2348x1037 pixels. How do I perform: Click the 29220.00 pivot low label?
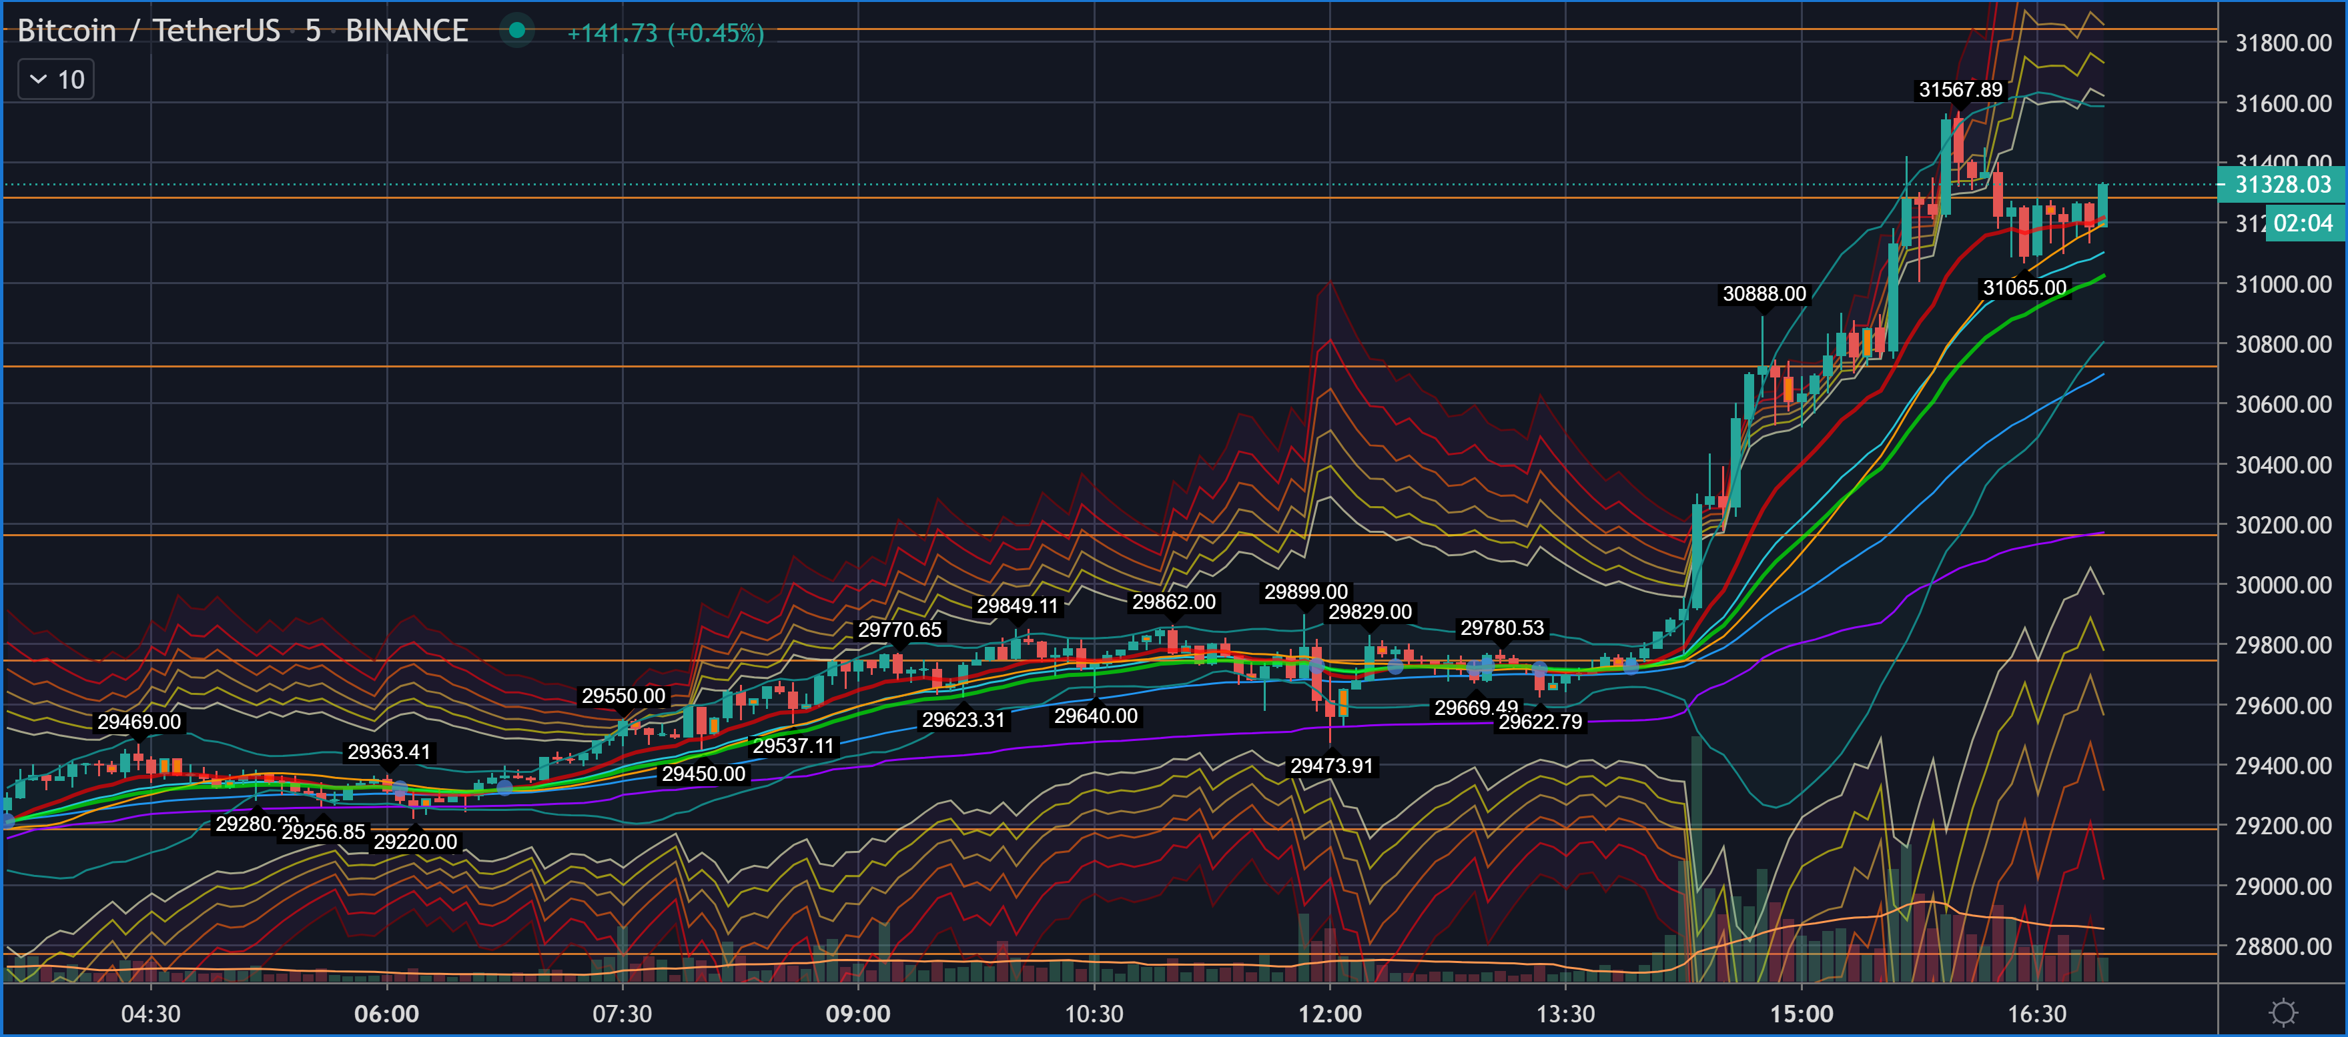pos(415,842)
